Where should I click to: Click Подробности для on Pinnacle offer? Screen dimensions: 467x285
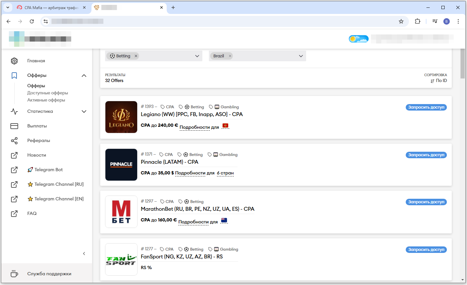(x=195, y=173)
